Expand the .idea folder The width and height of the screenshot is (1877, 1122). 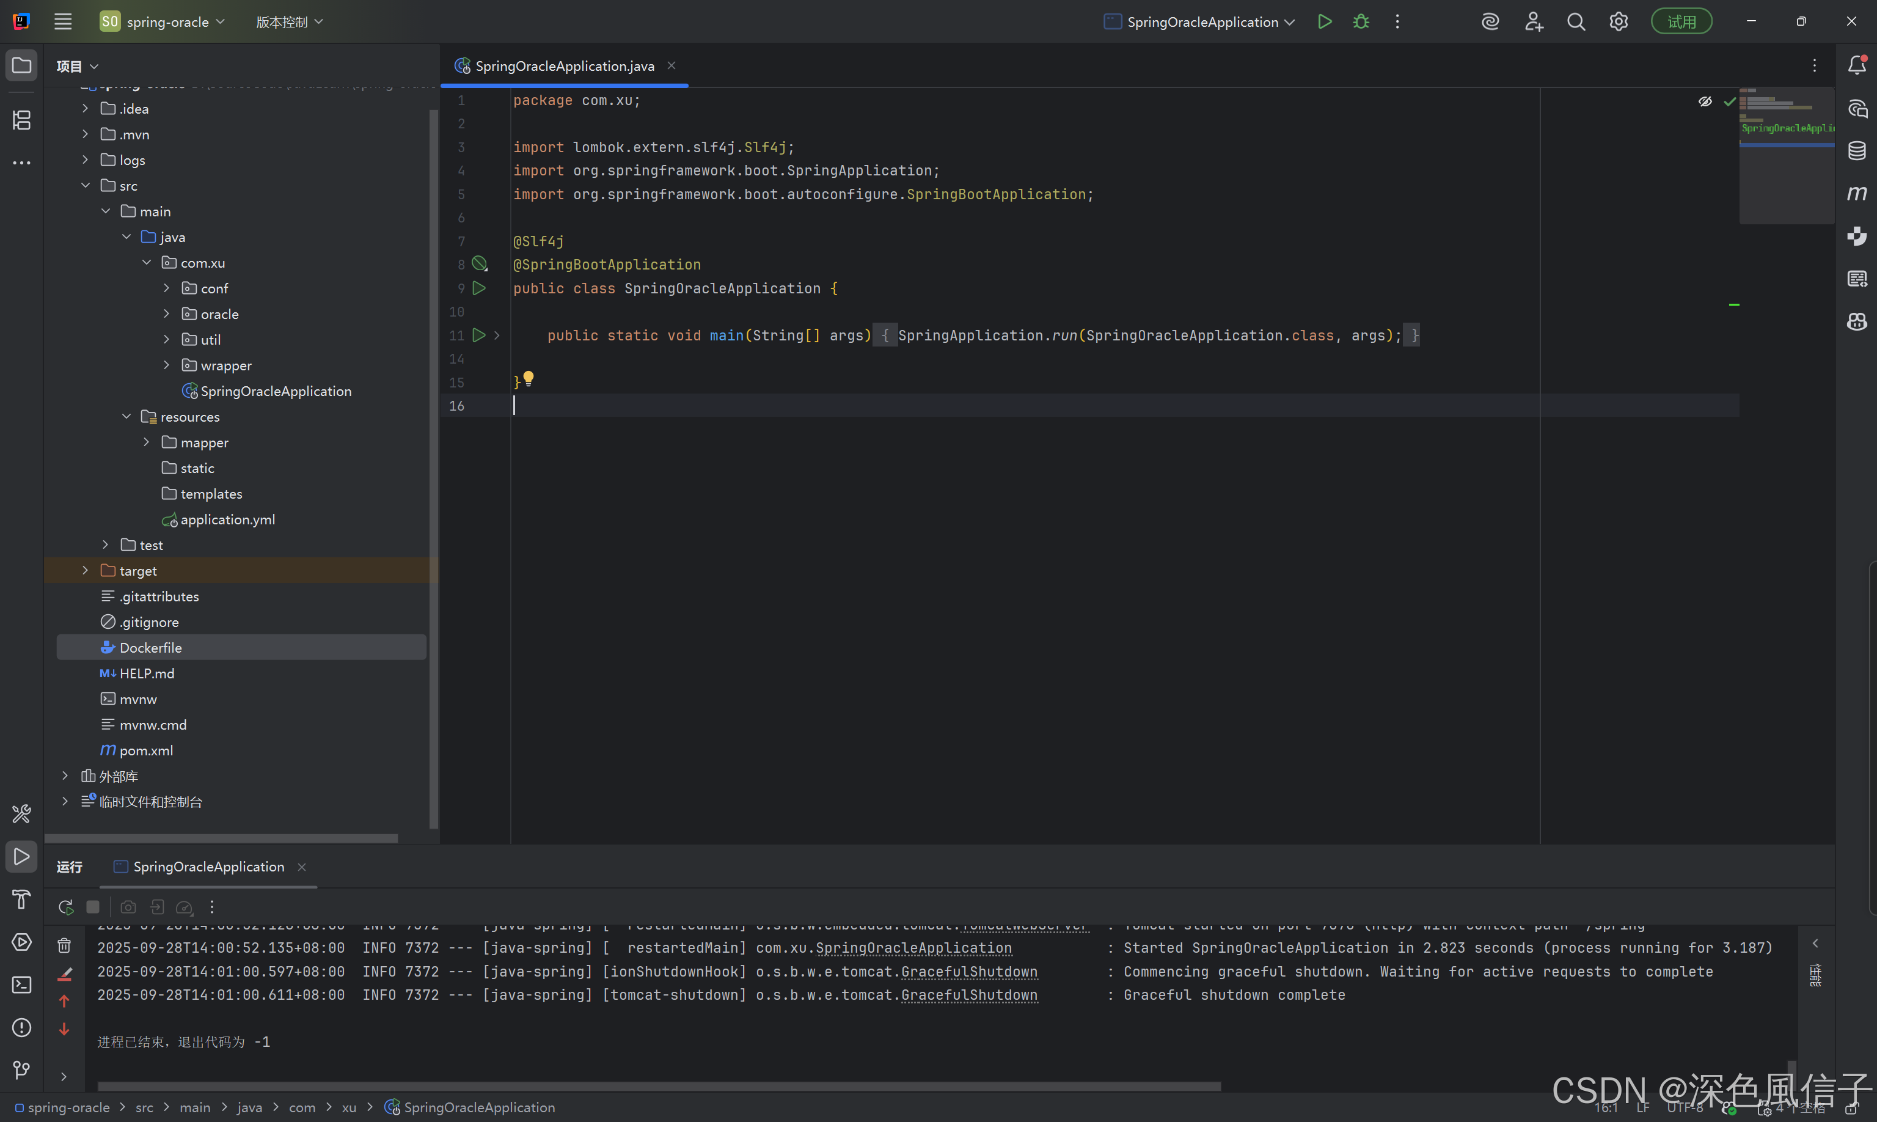pos(85,109)
